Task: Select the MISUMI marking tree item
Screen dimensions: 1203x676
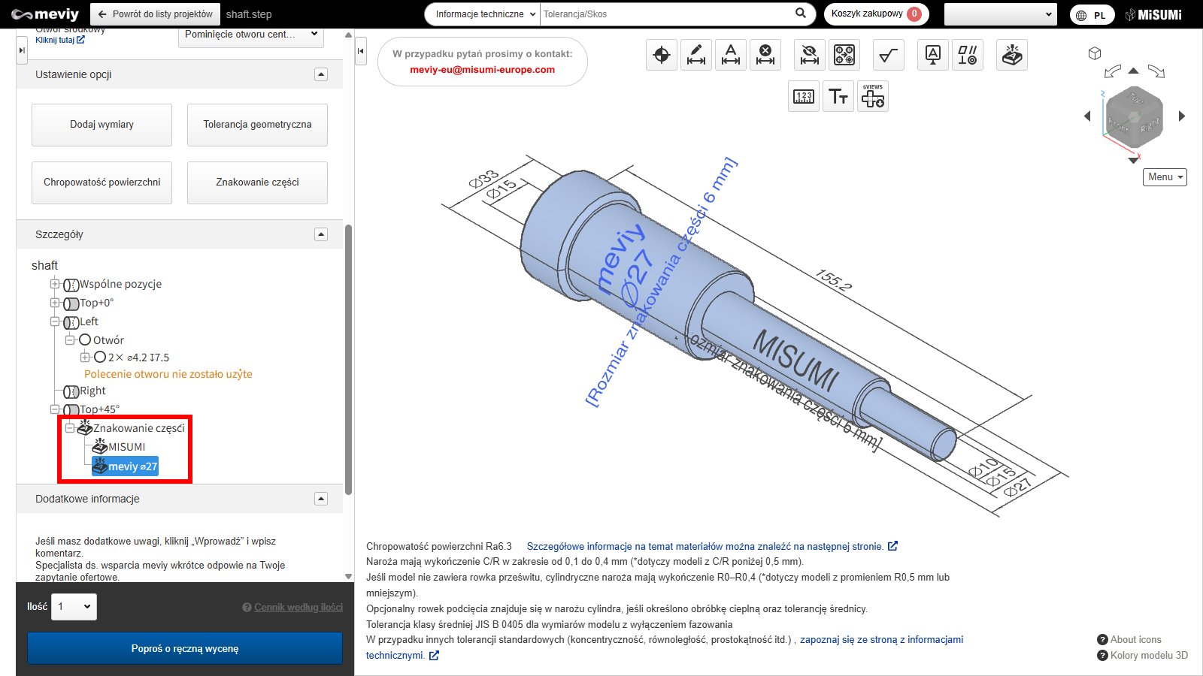Action: [126, 447]
